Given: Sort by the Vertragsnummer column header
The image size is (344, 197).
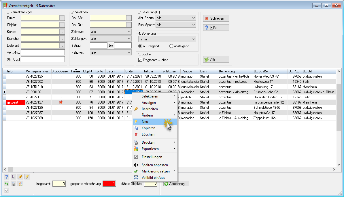Looking at the screenshot, I should coord(38,71).
